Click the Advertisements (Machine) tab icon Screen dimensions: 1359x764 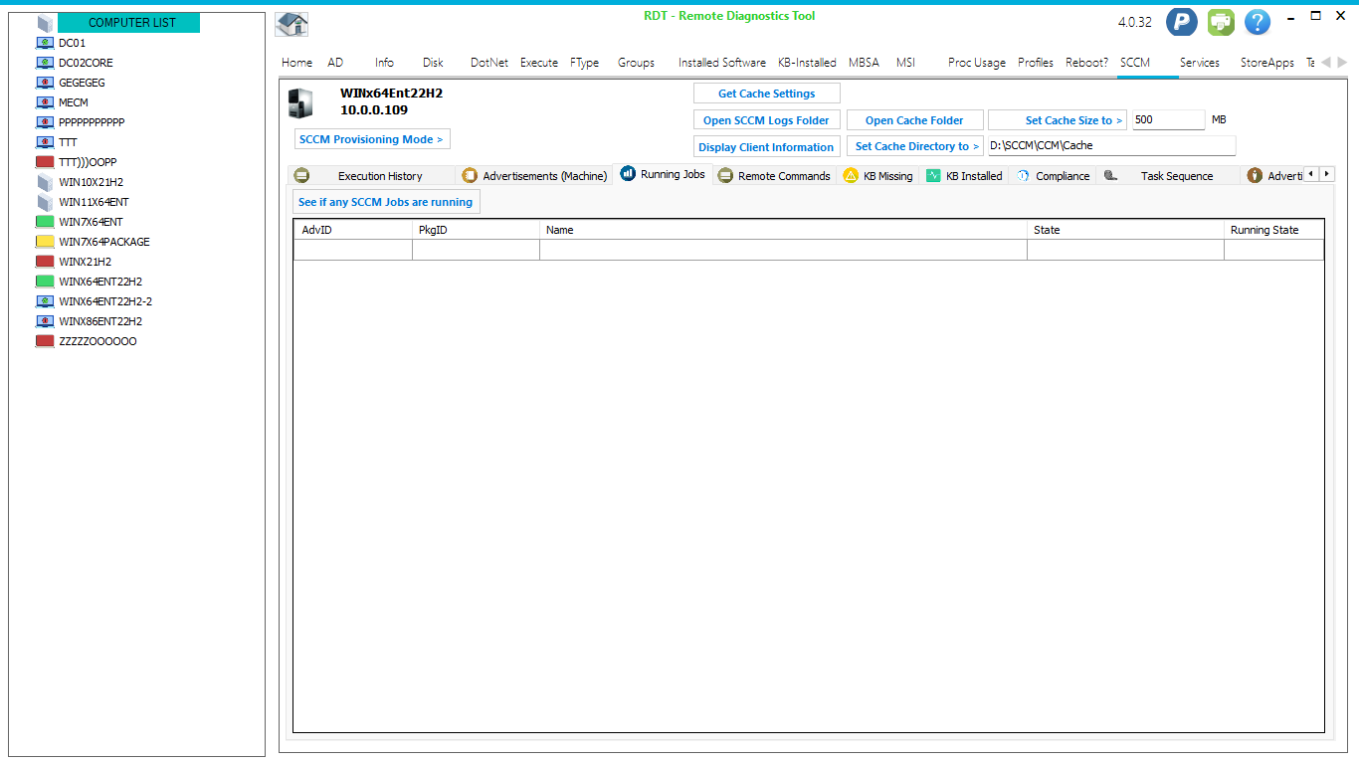click(470, 175)
